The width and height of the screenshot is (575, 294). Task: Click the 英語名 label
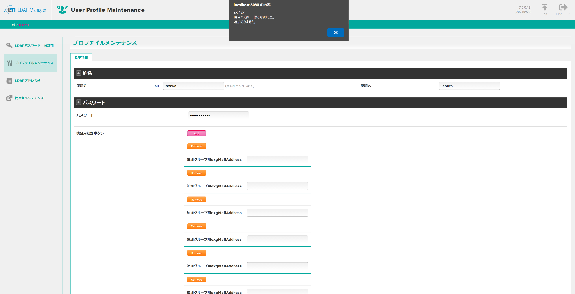point(366,86)
